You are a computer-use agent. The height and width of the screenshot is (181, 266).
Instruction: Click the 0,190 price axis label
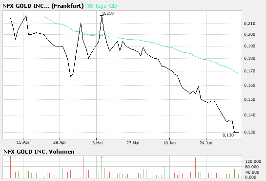(249, 46)
